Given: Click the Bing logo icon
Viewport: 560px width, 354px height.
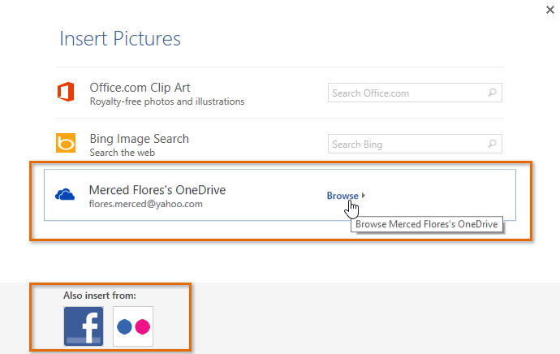Looking at the screenshot, I should 66,144.
